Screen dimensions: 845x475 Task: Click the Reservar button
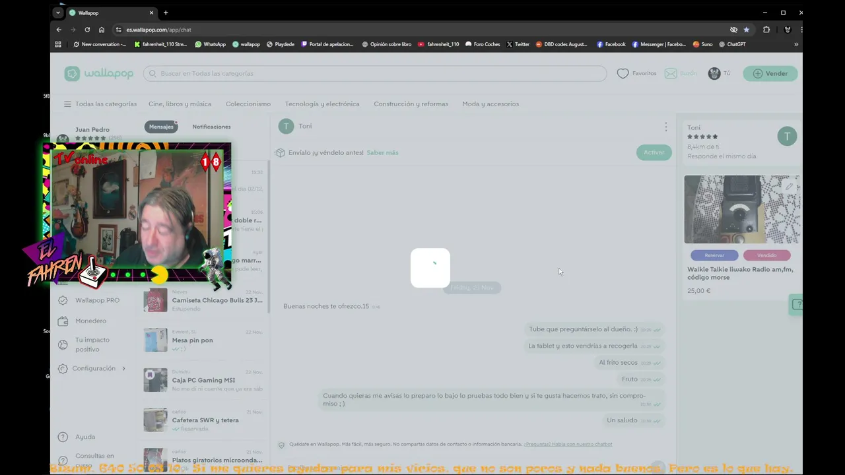point(714,255)
